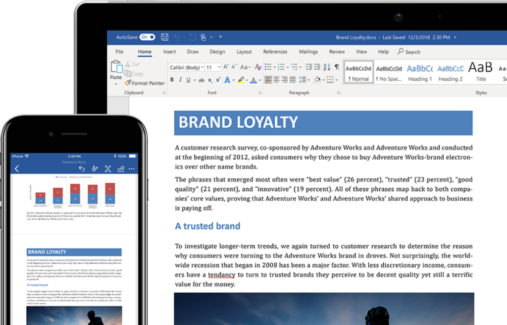Select the bullets list icon

tap(269, 66)
